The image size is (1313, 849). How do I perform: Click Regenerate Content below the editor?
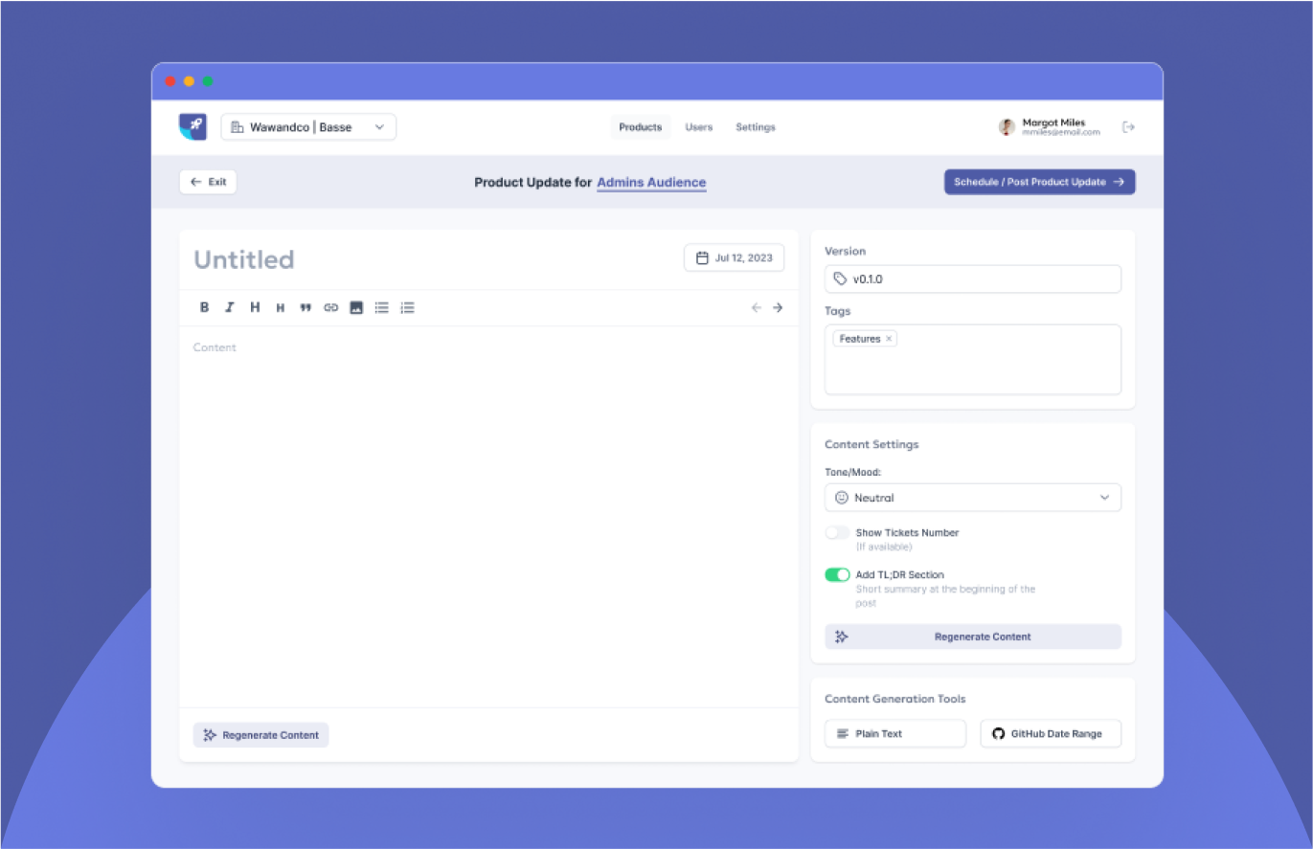click(x=260, y=735)
